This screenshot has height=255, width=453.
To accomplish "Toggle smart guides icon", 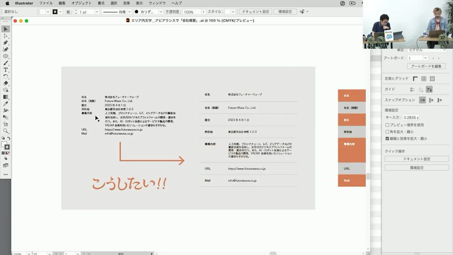I will tap(429, 90).
